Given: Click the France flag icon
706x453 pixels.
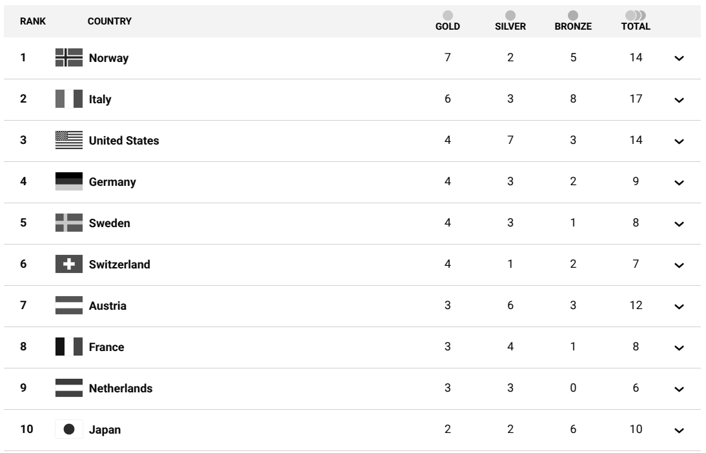Looking at the screenshot, I should click(69, 347).
